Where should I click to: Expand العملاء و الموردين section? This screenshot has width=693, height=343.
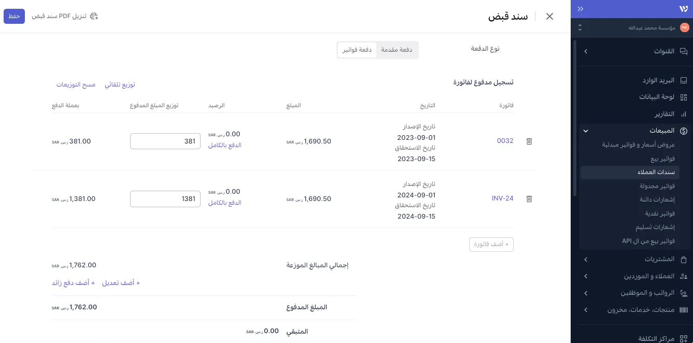click(x=586, y=276)
